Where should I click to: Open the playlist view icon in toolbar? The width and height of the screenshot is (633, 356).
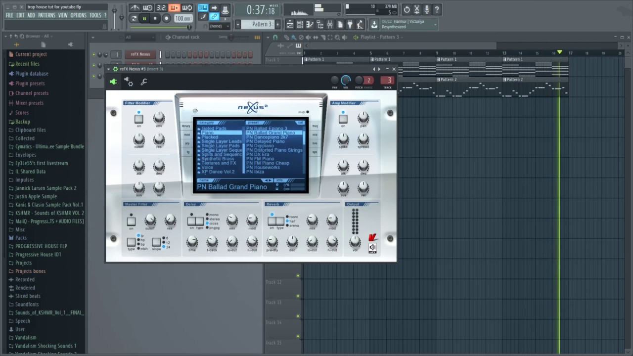[289, 24]
